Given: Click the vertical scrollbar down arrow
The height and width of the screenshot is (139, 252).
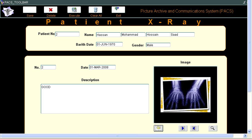Looking at the screenshot, I should point(250,131).
